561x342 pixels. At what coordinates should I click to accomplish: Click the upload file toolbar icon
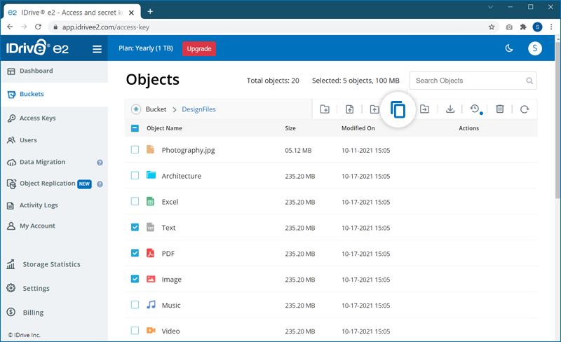click(349, 109)
